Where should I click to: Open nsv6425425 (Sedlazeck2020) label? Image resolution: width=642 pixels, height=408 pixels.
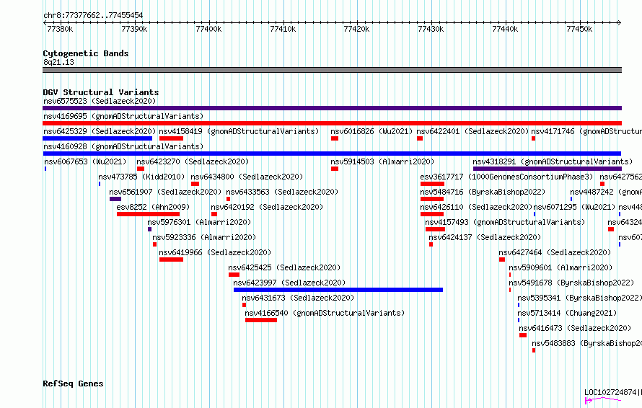coord(284,267)
